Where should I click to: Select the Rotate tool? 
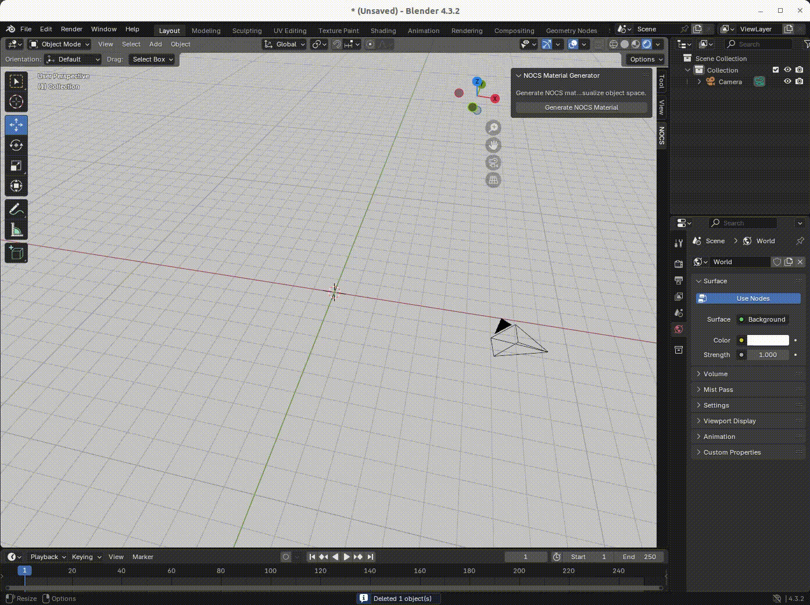16,145
